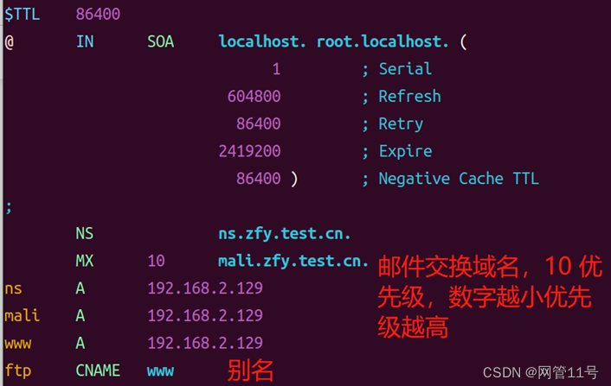The image size is (611, 386).
Task: Click the ns host record name
Action: click(13, 288)
